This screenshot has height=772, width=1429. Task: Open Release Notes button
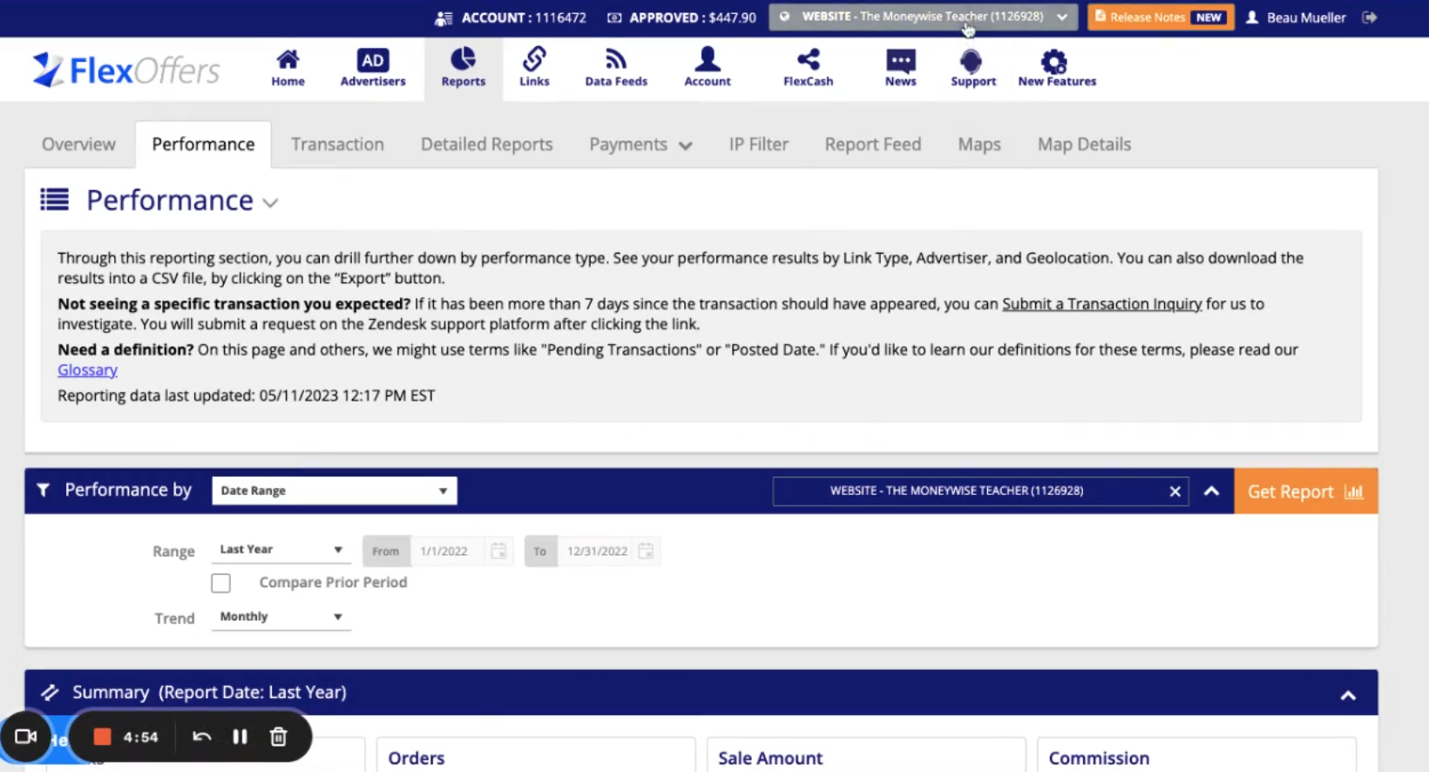tap(1161, 17)
